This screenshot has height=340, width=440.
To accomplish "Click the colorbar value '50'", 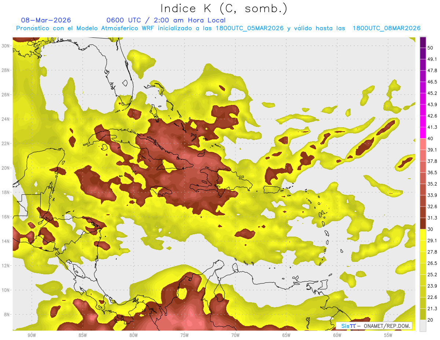I will (430, 48).
